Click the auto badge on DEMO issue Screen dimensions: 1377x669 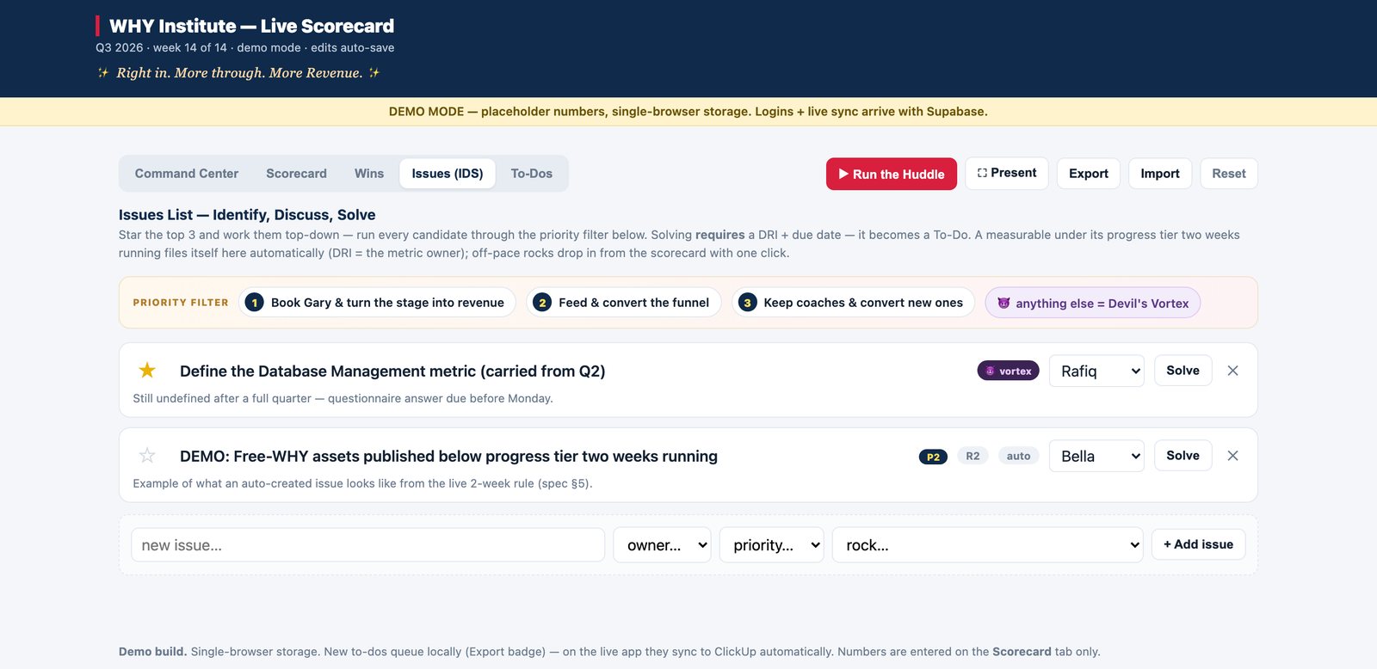pos(1018,456)
